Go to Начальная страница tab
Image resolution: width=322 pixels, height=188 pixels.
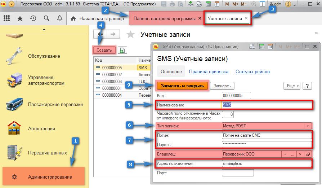[x=97, y=18]
